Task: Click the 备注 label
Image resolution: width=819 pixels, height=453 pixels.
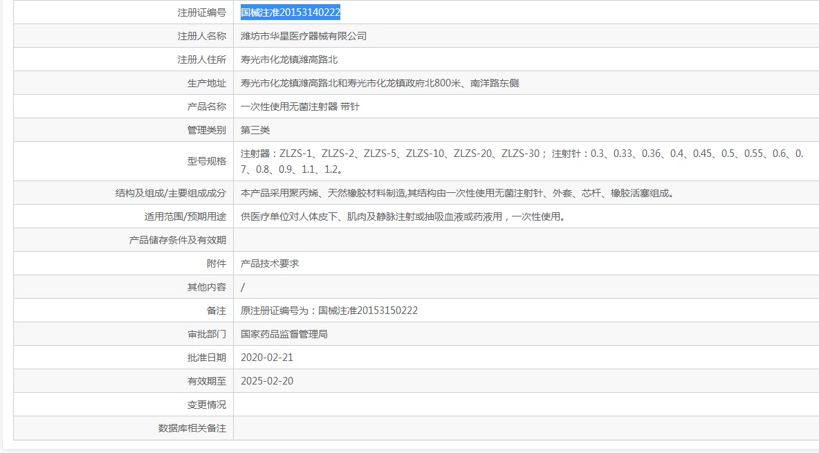Action: (x=217, y=311)
